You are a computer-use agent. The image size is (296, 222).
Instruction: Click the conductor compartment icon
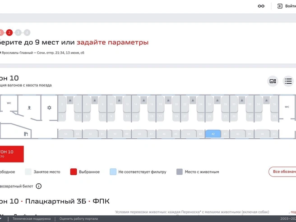[x=29, y=108]
